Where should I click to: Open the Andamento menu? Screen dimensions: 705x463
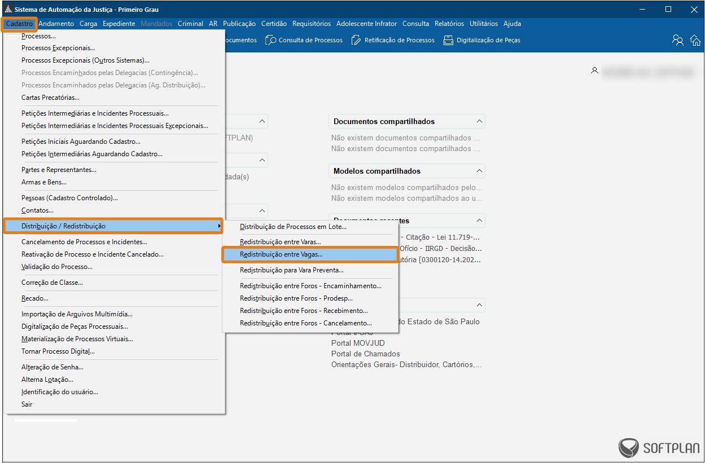point(56,24)
